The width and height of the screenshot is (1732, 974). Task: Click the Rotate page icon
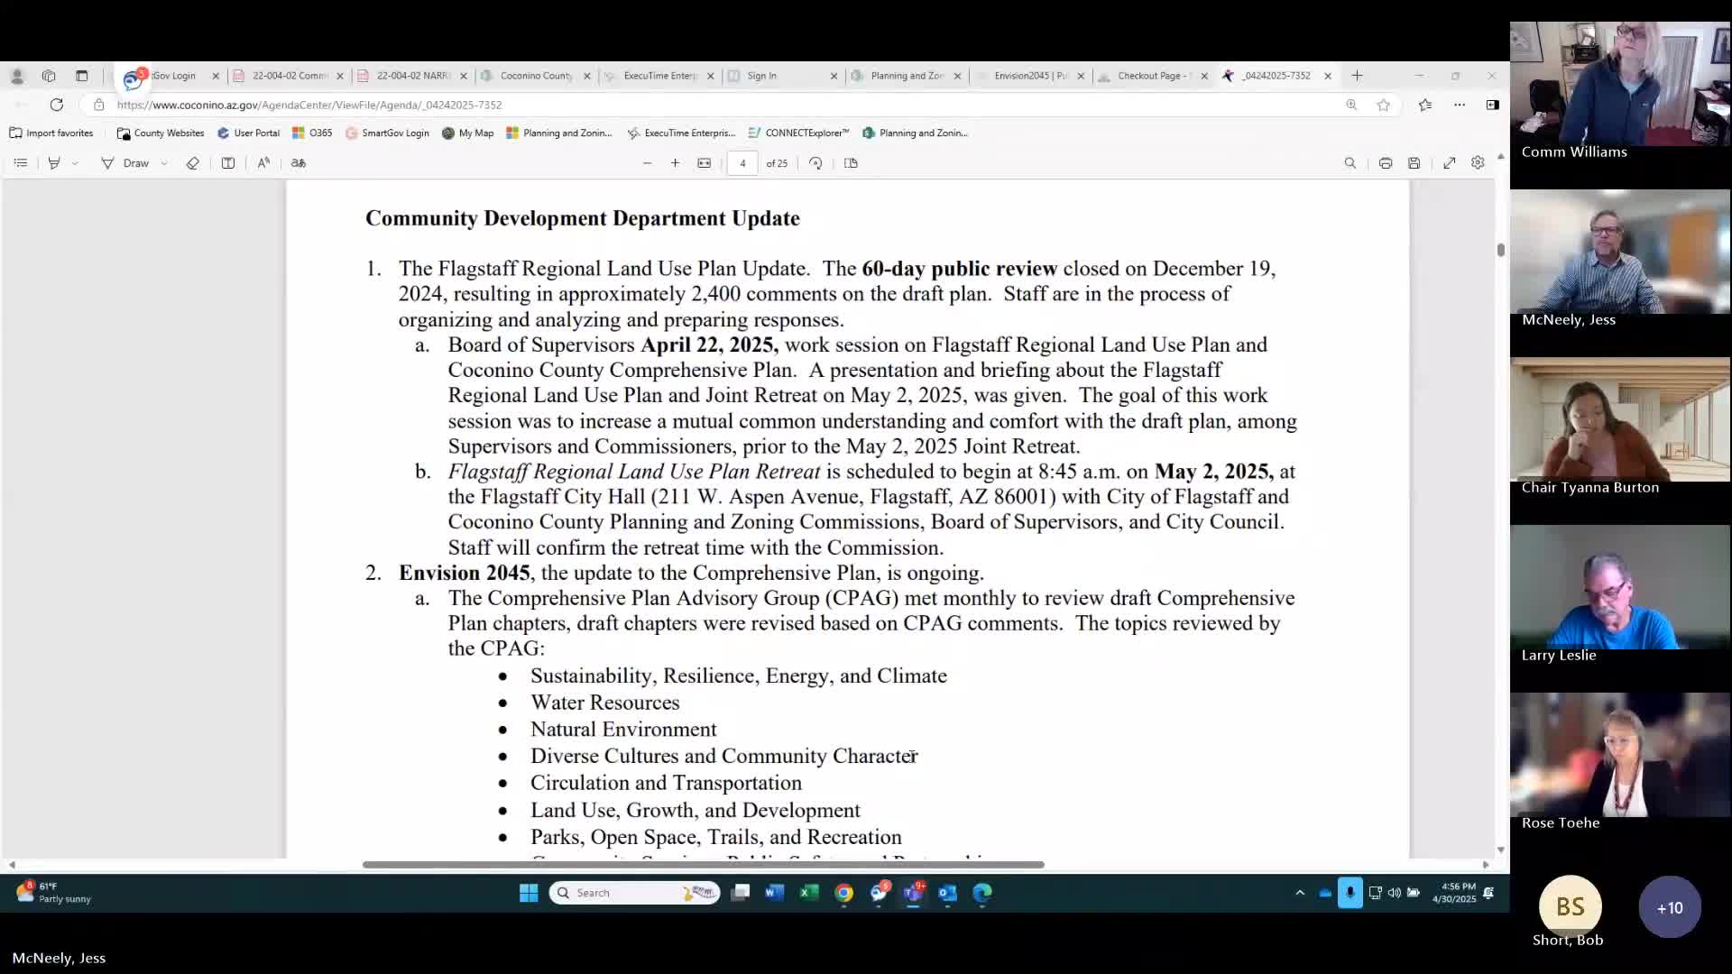[x=815, y=163]
